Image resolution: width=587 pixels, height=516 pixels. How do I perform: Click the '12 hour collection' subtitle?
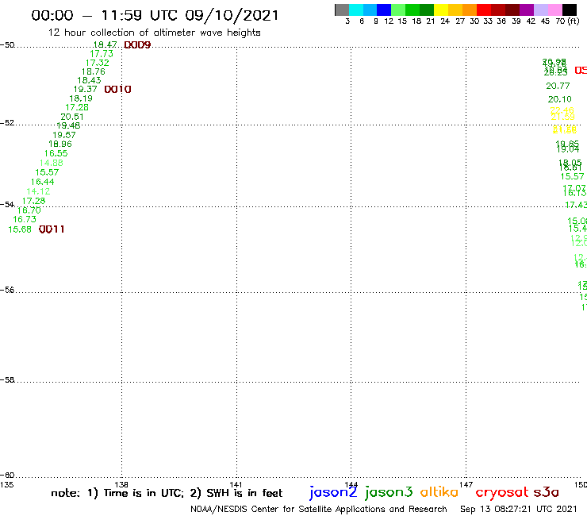pos(154,33)
